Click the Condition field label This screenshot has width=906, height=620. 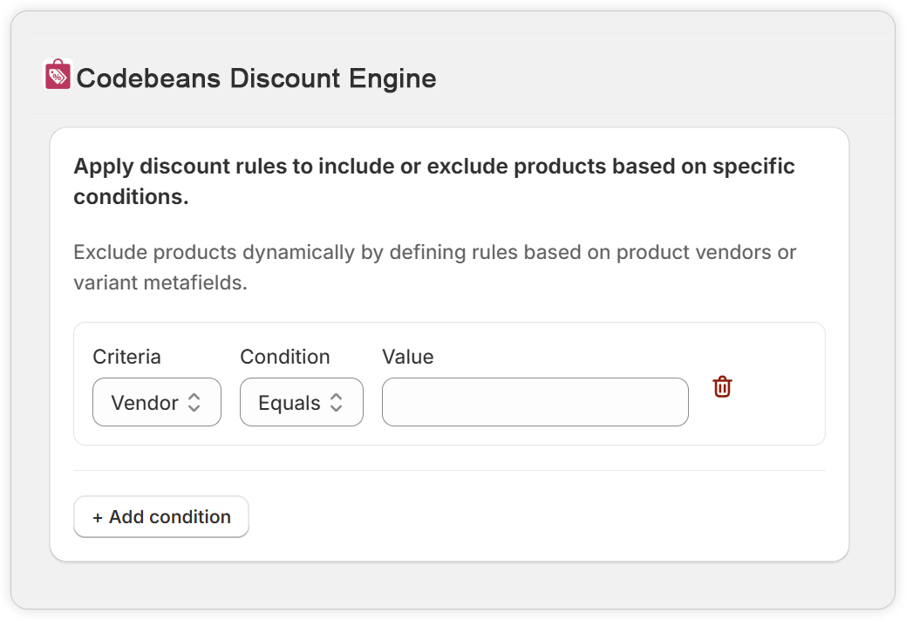coord(285,357)
